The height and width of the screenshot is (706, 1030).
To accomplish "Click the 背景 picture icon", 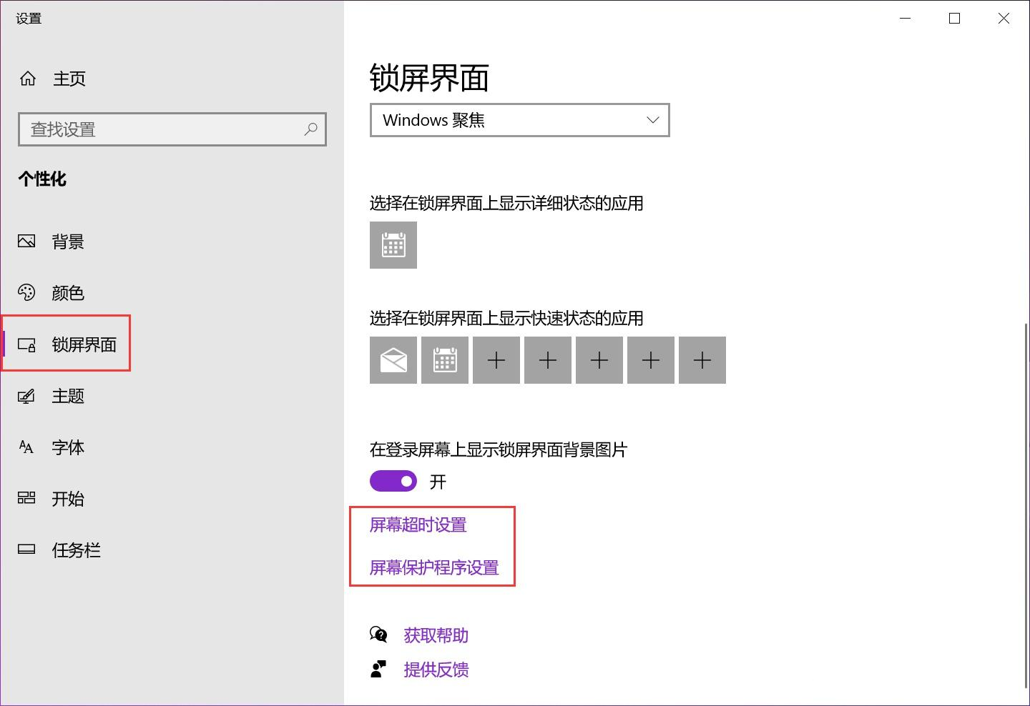I will [26, 242].
